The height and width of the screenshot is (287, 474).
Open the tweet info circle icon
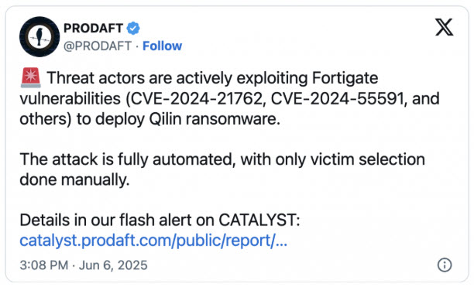[x=445, y=265]
